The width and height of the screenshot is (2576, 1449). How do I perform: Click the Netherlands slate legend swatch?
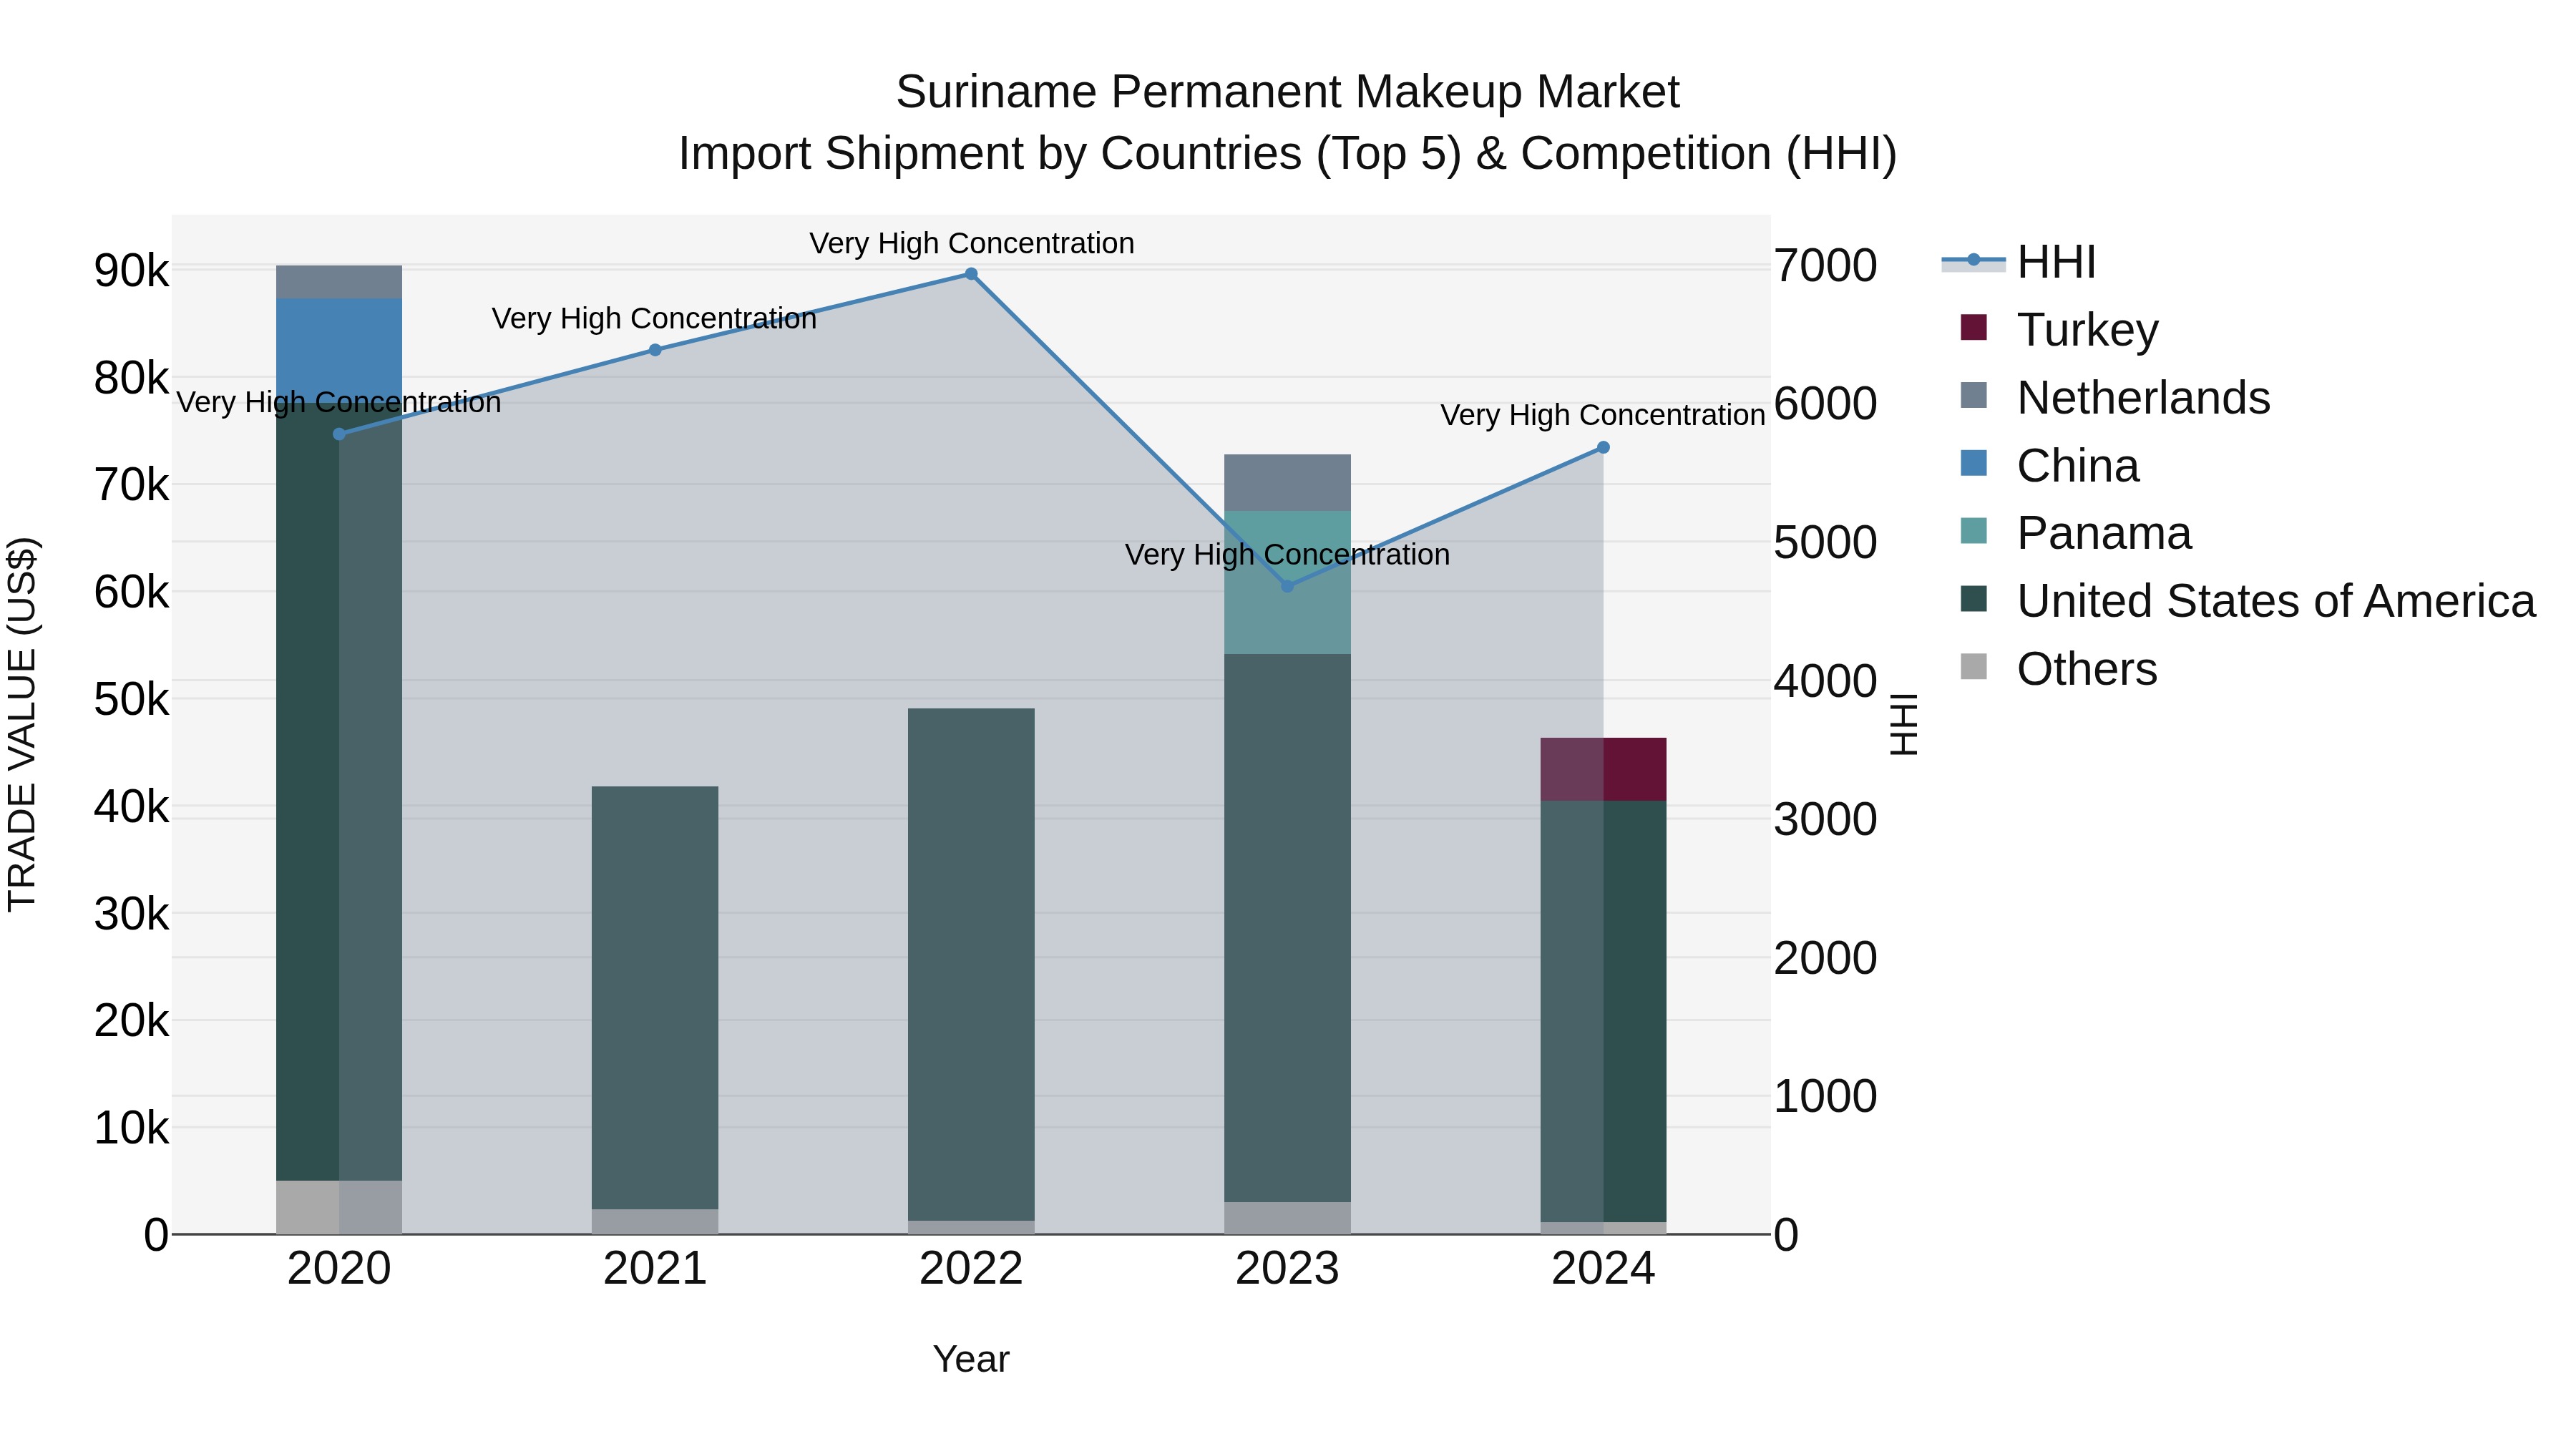[x=1974, y=395]
